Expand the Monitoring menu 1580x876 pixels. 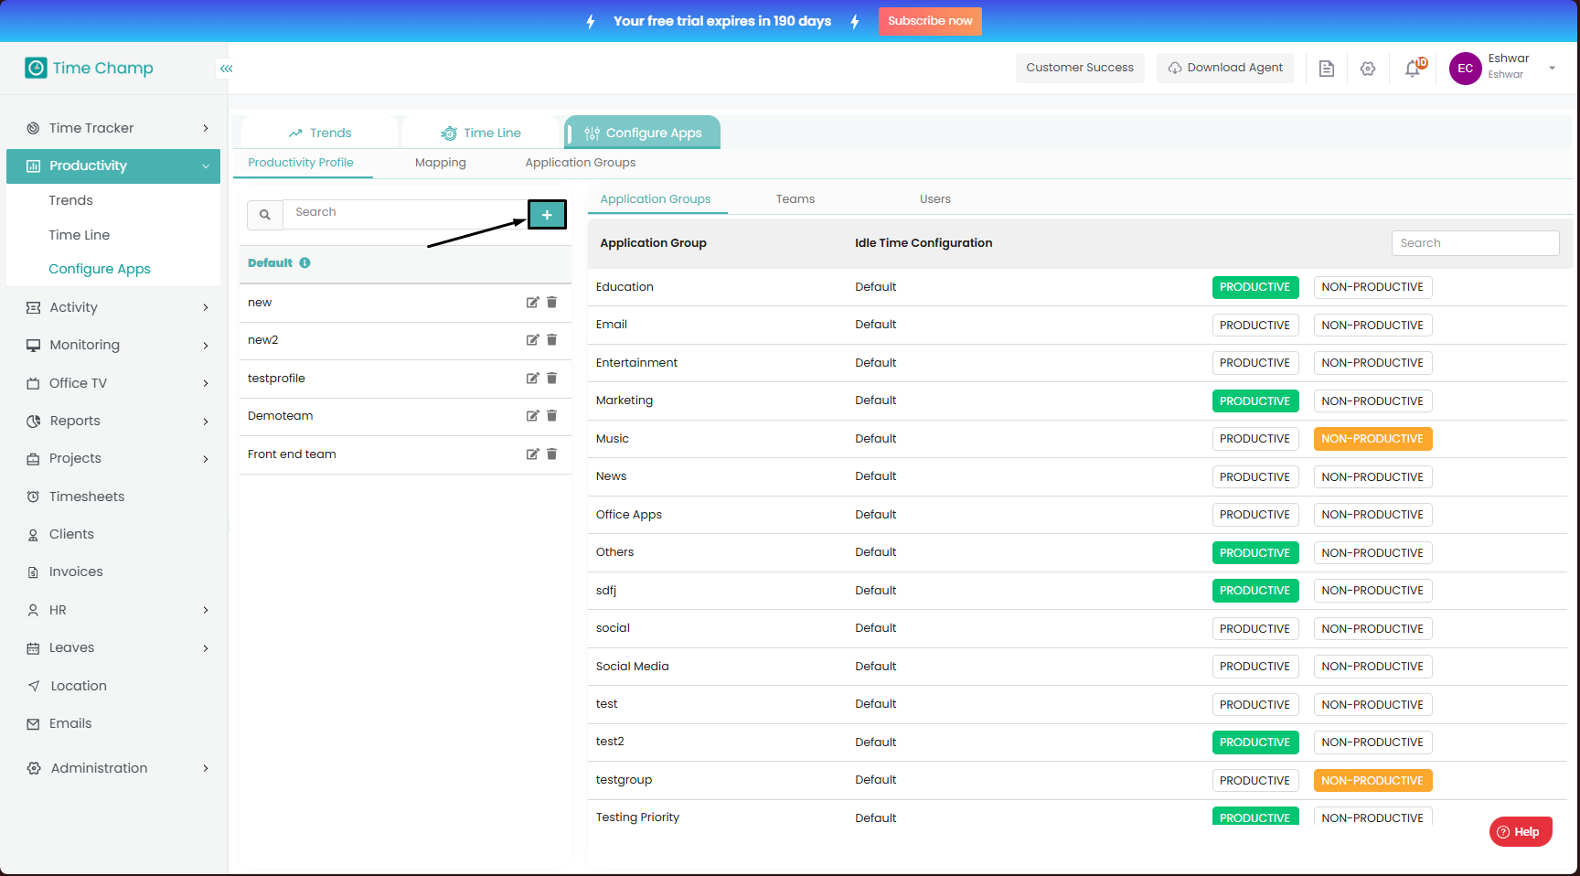(113, 345)
